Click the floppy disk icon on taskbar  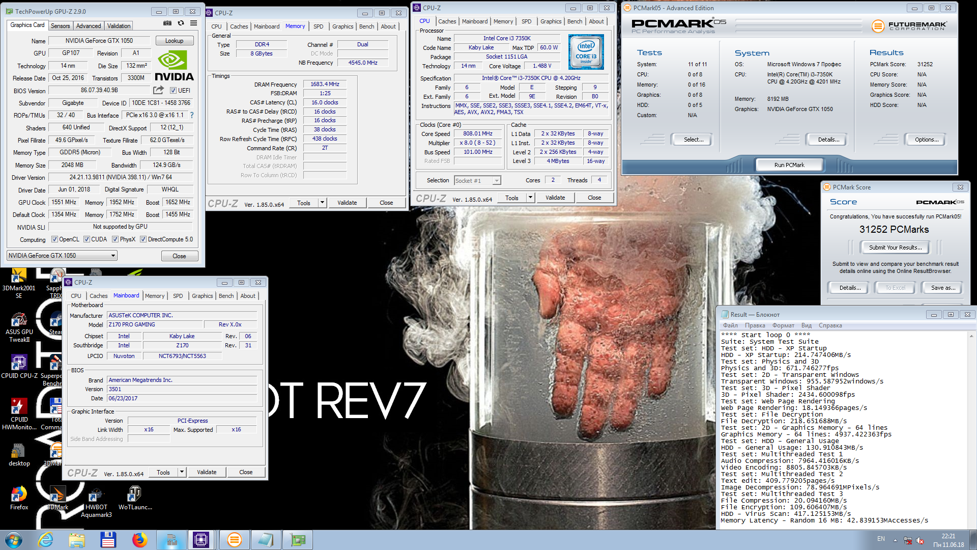108,540
